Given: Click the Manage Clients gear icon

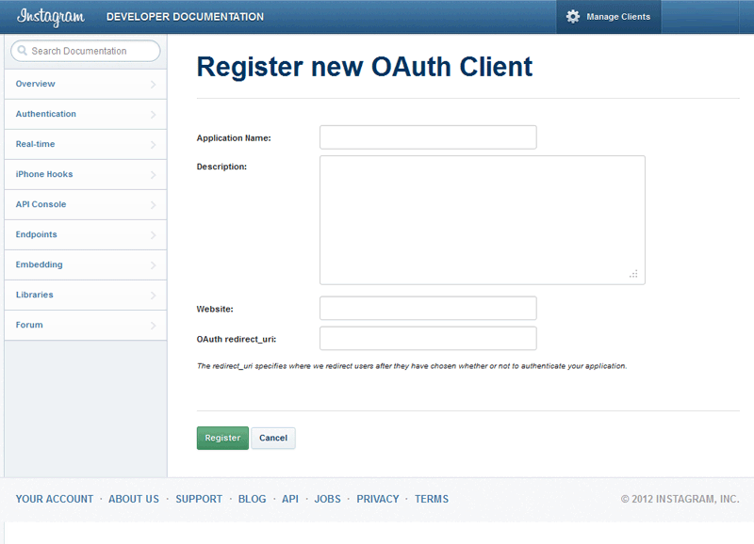Looking at the screenshot, I should point(573,17).
